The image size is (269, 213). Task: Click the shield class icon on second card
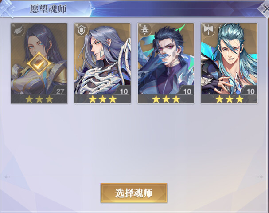[82, 30]
